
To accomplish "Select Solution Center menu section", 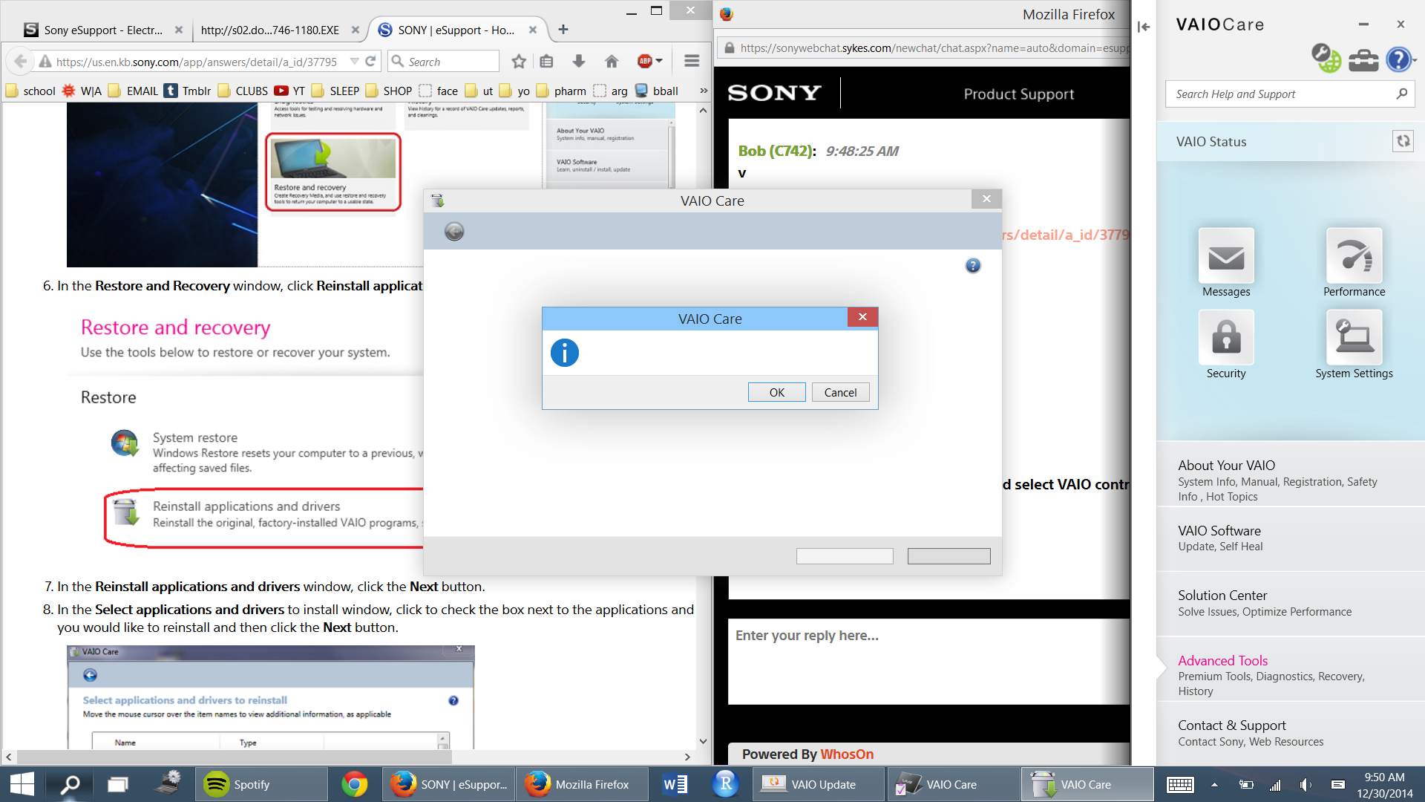I will [x=1290, y=603].
